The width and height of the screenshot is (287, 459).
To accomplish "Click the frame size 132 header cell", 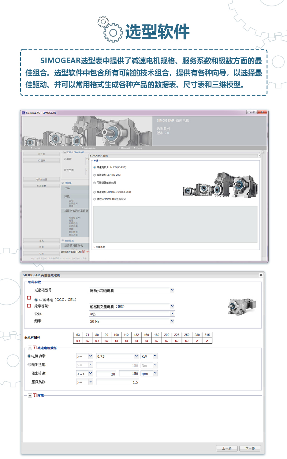I will (x=136, y=335).
